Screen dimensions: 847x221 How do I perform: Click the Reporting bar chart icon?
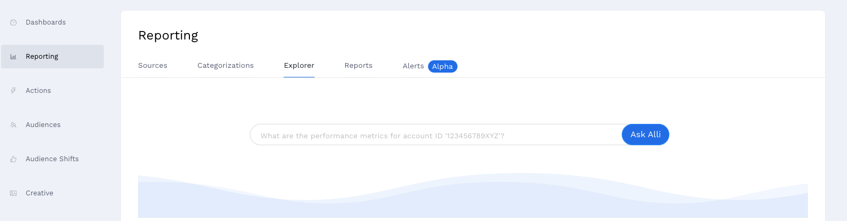pyautogui.click(x=13, y=57)
